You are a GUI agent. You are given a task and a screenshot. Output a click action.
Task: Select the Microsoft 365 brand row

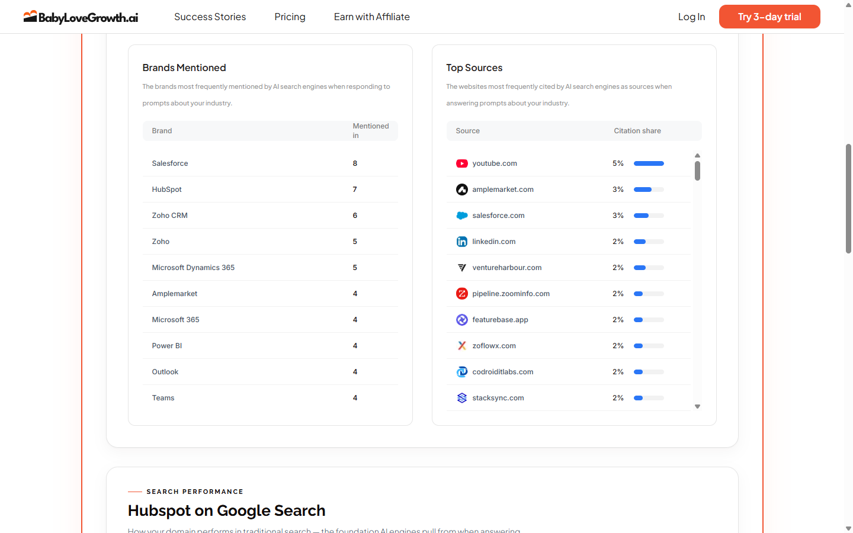(270, 320)
